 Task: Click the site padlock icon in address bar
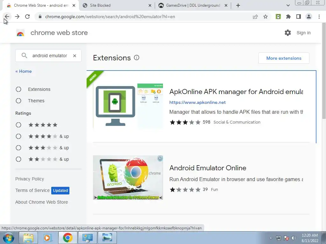[x=40, y=17]
